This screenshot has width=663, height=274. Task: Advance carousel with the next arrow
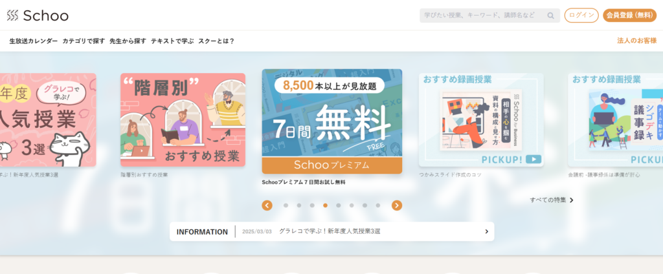[x=397, y=205]
